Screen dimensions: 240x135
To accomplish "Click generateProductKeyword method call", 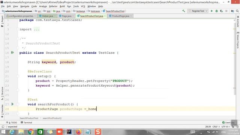I will pos(93,85).
